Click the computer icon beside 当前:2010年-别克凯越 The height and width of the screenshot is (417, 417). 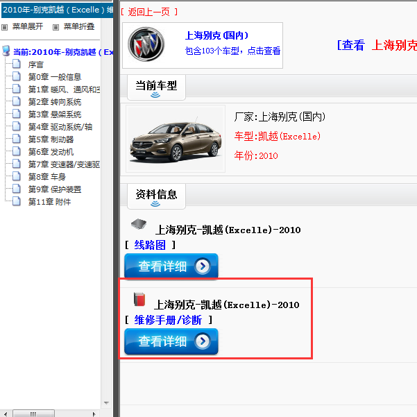6,51
